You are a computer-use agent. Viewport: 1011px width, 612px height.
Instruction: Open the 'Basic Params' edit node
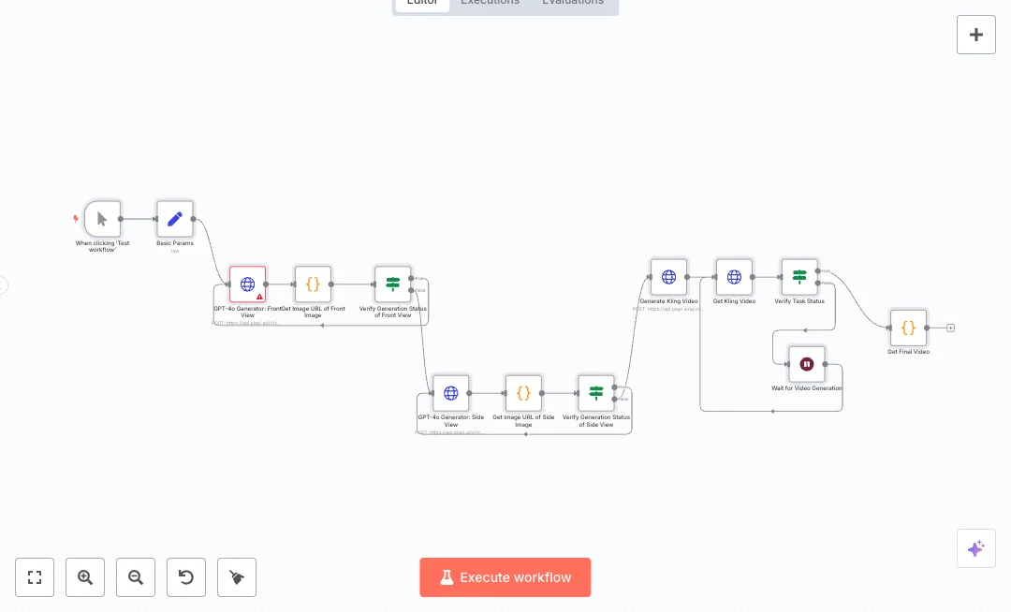click(x=174, y=218)
